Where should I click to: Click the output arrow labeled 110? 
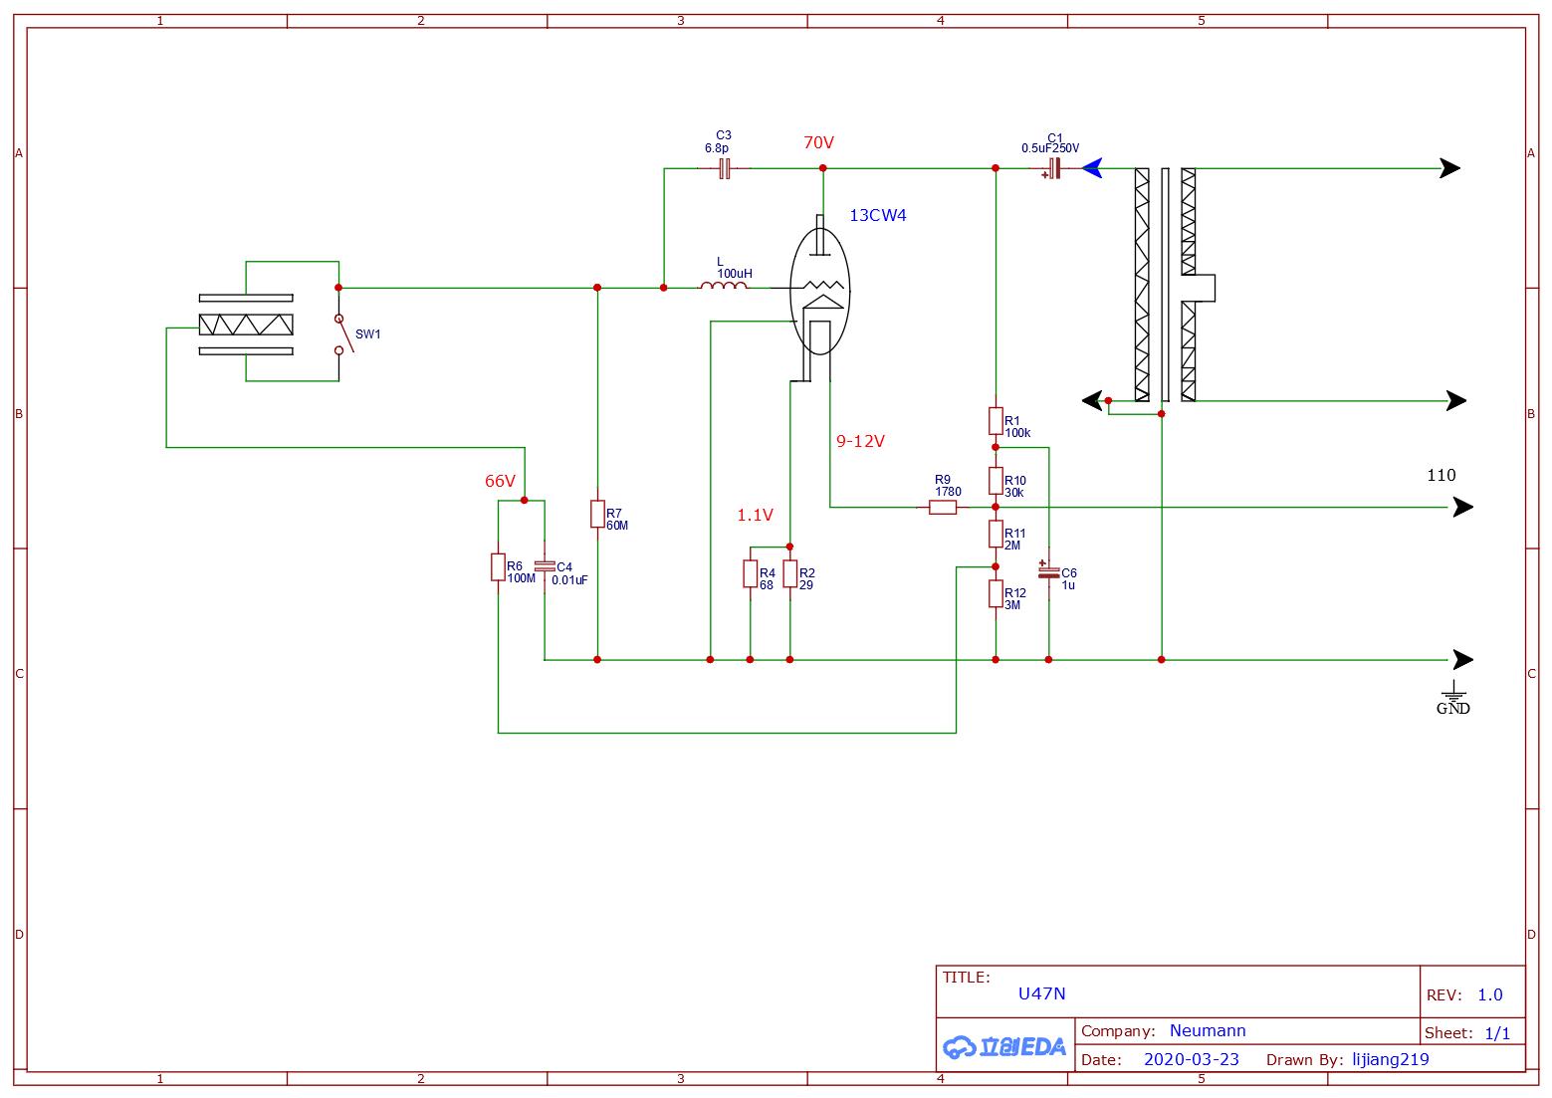[x=1462, y=507]
